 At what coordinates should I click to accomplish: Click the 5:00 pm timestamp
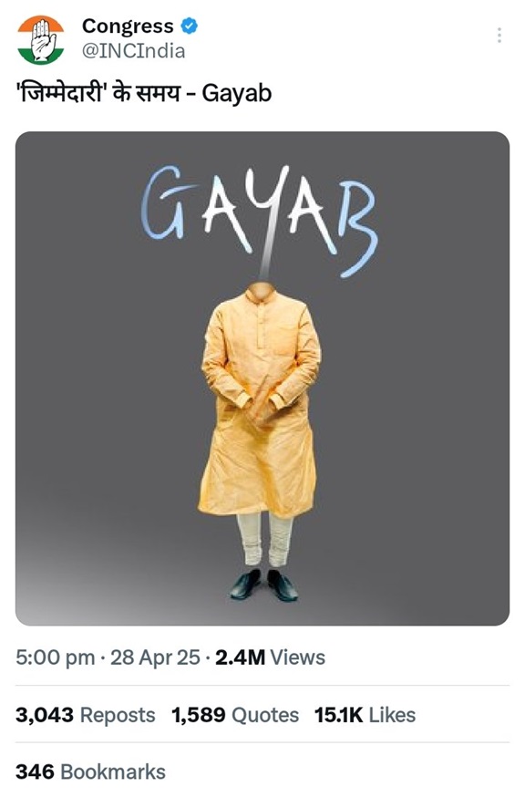click(56, 657)
